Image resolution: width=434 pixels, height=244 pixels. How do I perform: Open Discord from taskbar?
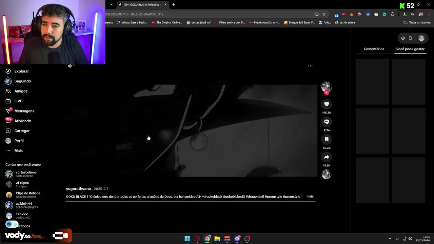point(237,239)
